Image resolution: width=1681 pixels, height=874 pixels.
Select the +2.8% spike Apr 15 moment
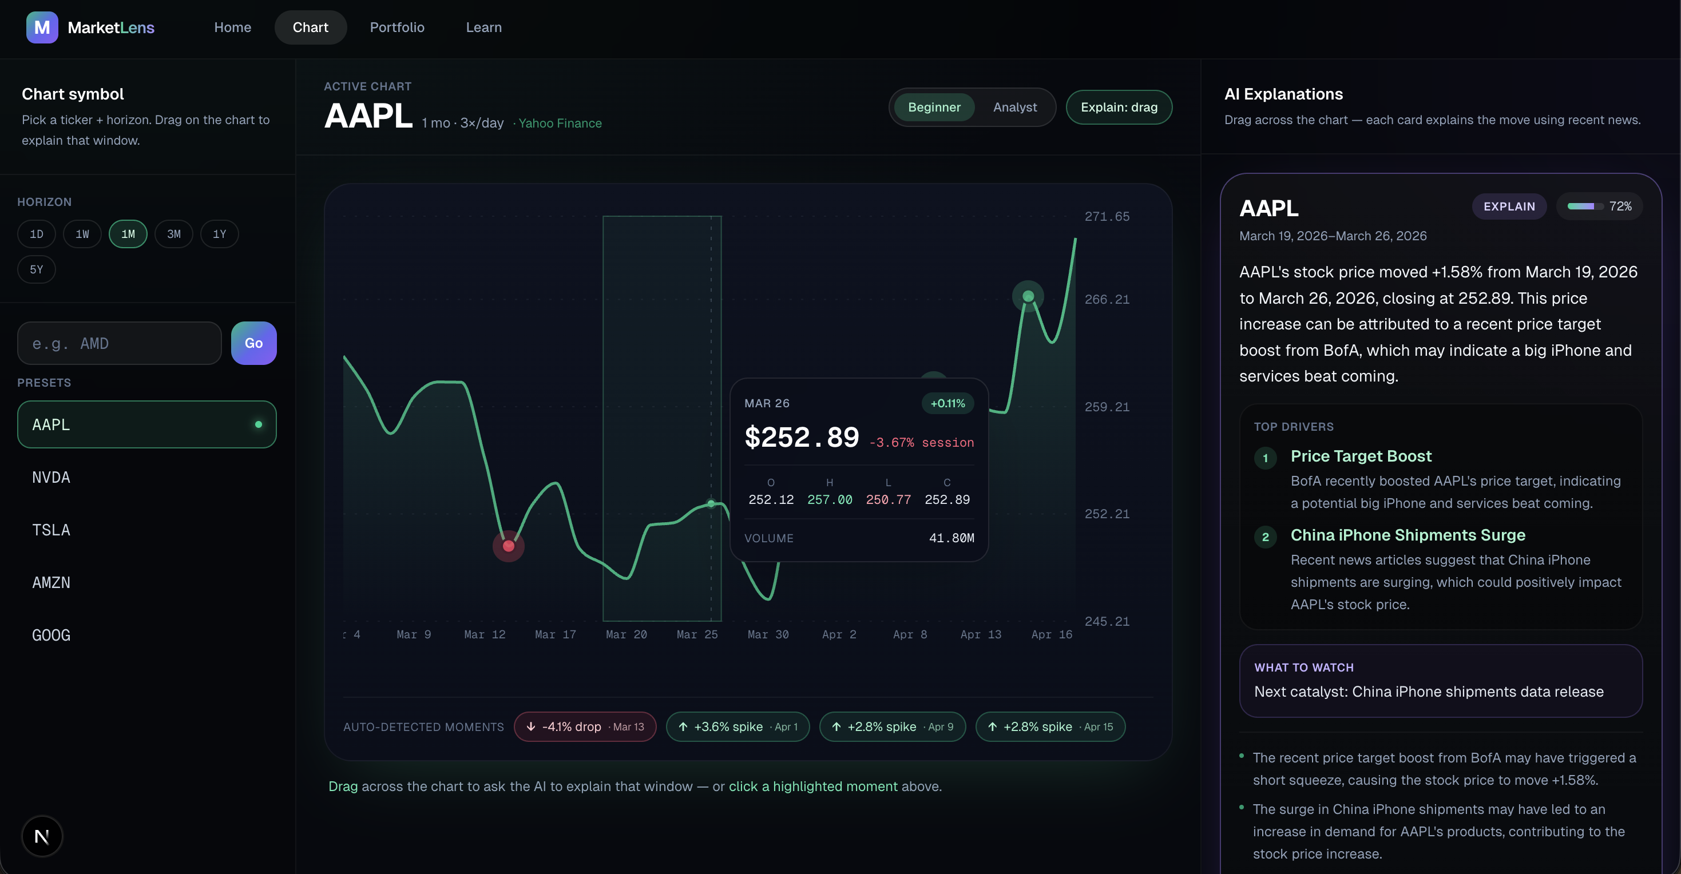tap(1050, 726)
